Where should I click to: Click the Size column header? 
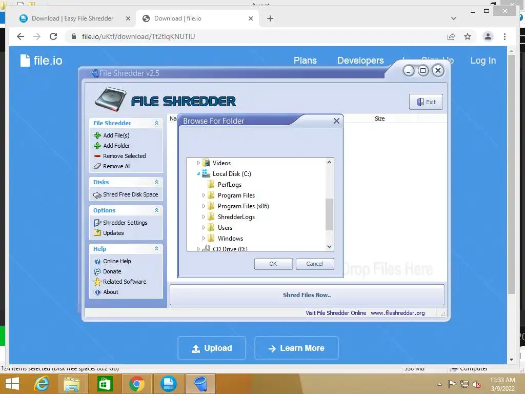[x=380, y=119]
